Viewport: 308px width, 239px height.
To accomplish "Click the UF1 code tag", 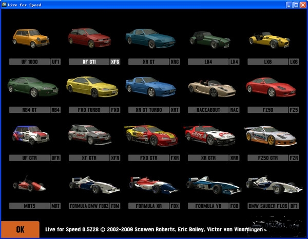I will [x=55, y=62].
